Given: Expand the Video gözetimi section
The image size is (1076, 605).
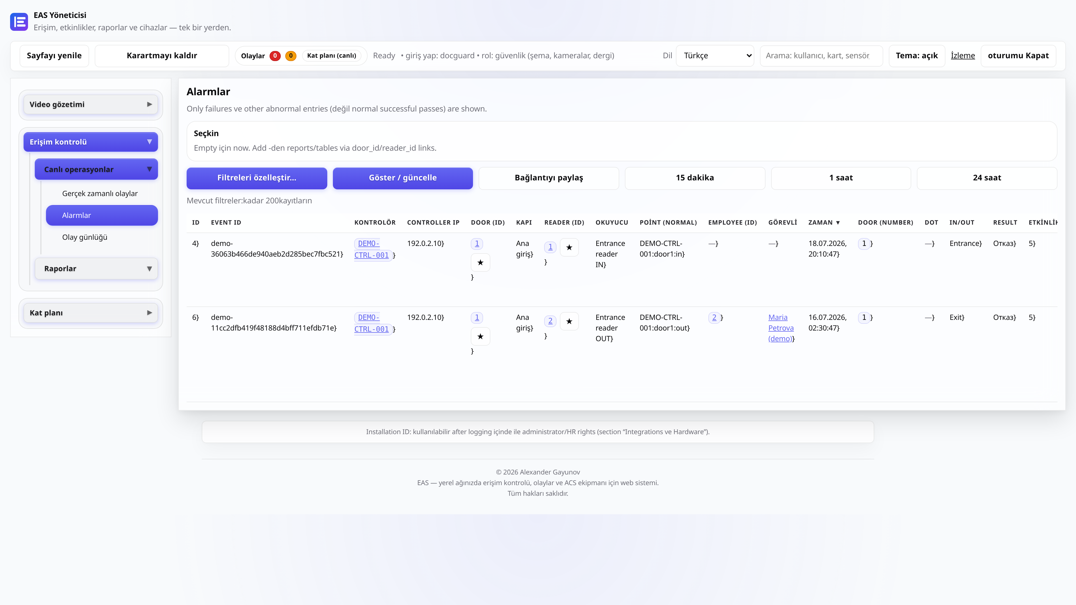Looking at the screenshot, I should (91, 104).
